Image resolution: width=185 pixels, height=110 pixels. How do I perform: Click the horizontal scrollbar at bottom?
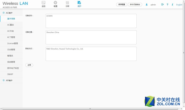tap(90, 109)
